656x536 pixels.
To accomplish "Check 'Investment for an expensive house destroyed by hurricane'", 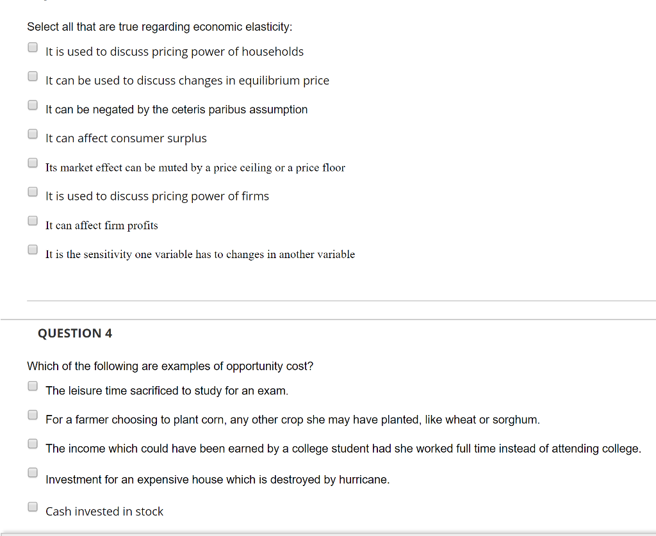I will 32,472.
